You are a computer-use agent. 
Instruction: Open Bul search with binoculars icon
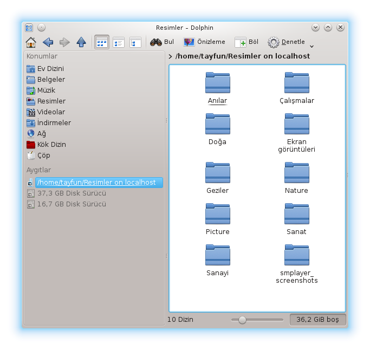click(x=162, y=42)
